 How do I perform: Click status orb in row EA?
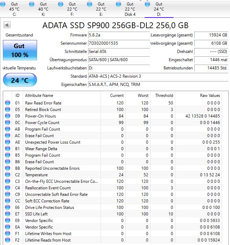(8, 227)
